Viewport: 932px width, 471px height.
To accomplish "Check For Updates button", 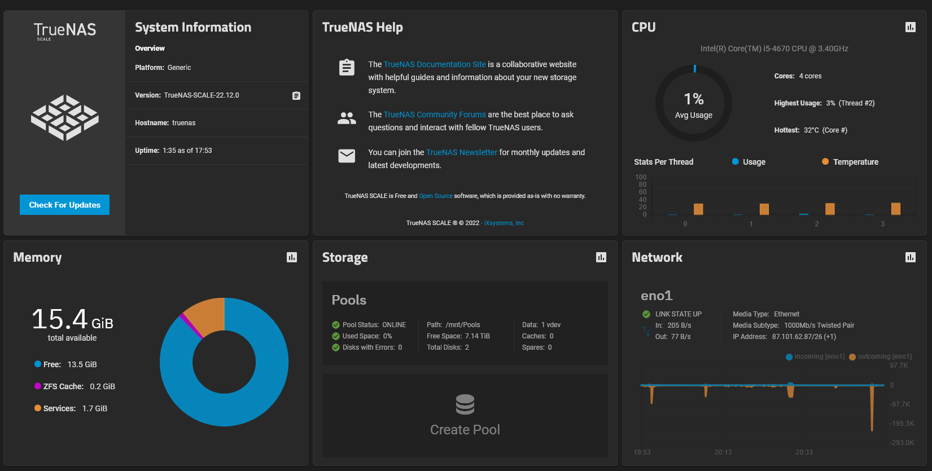I will 64,205.
